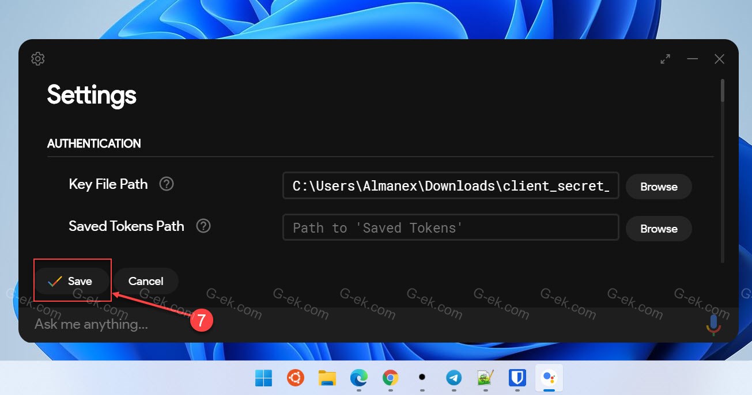The image size is (752, 395).
Task: Click the microphone icon to speak
Action: 713,324
